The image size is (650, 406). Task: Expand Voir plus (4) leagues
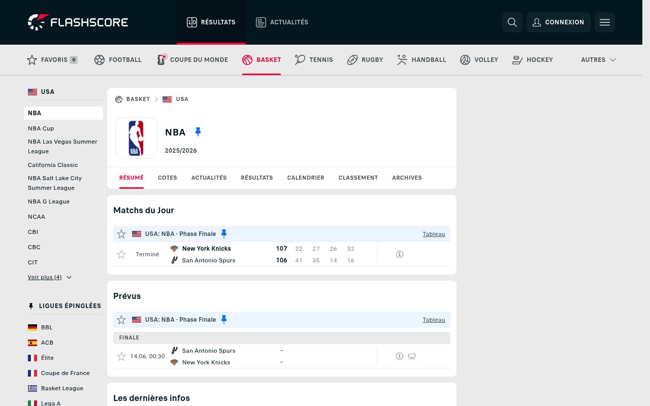(50, 277)
